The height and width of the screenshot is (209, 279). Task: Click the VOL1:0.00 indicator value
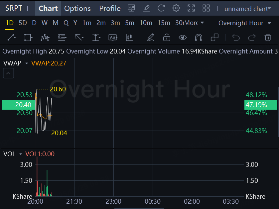tap(40, 154)
